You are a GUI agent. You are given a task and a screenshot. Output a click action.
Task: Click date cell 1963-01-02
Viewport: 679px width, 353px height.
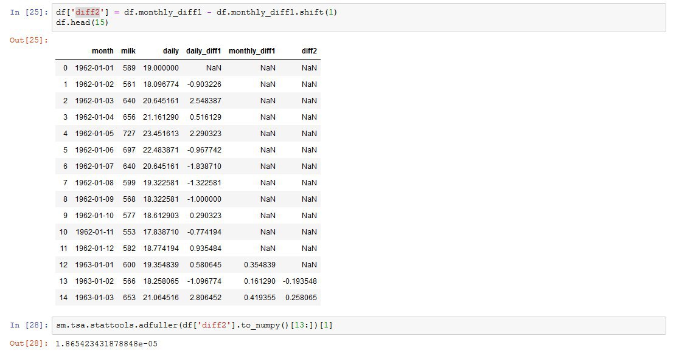(x=94, y=282)
